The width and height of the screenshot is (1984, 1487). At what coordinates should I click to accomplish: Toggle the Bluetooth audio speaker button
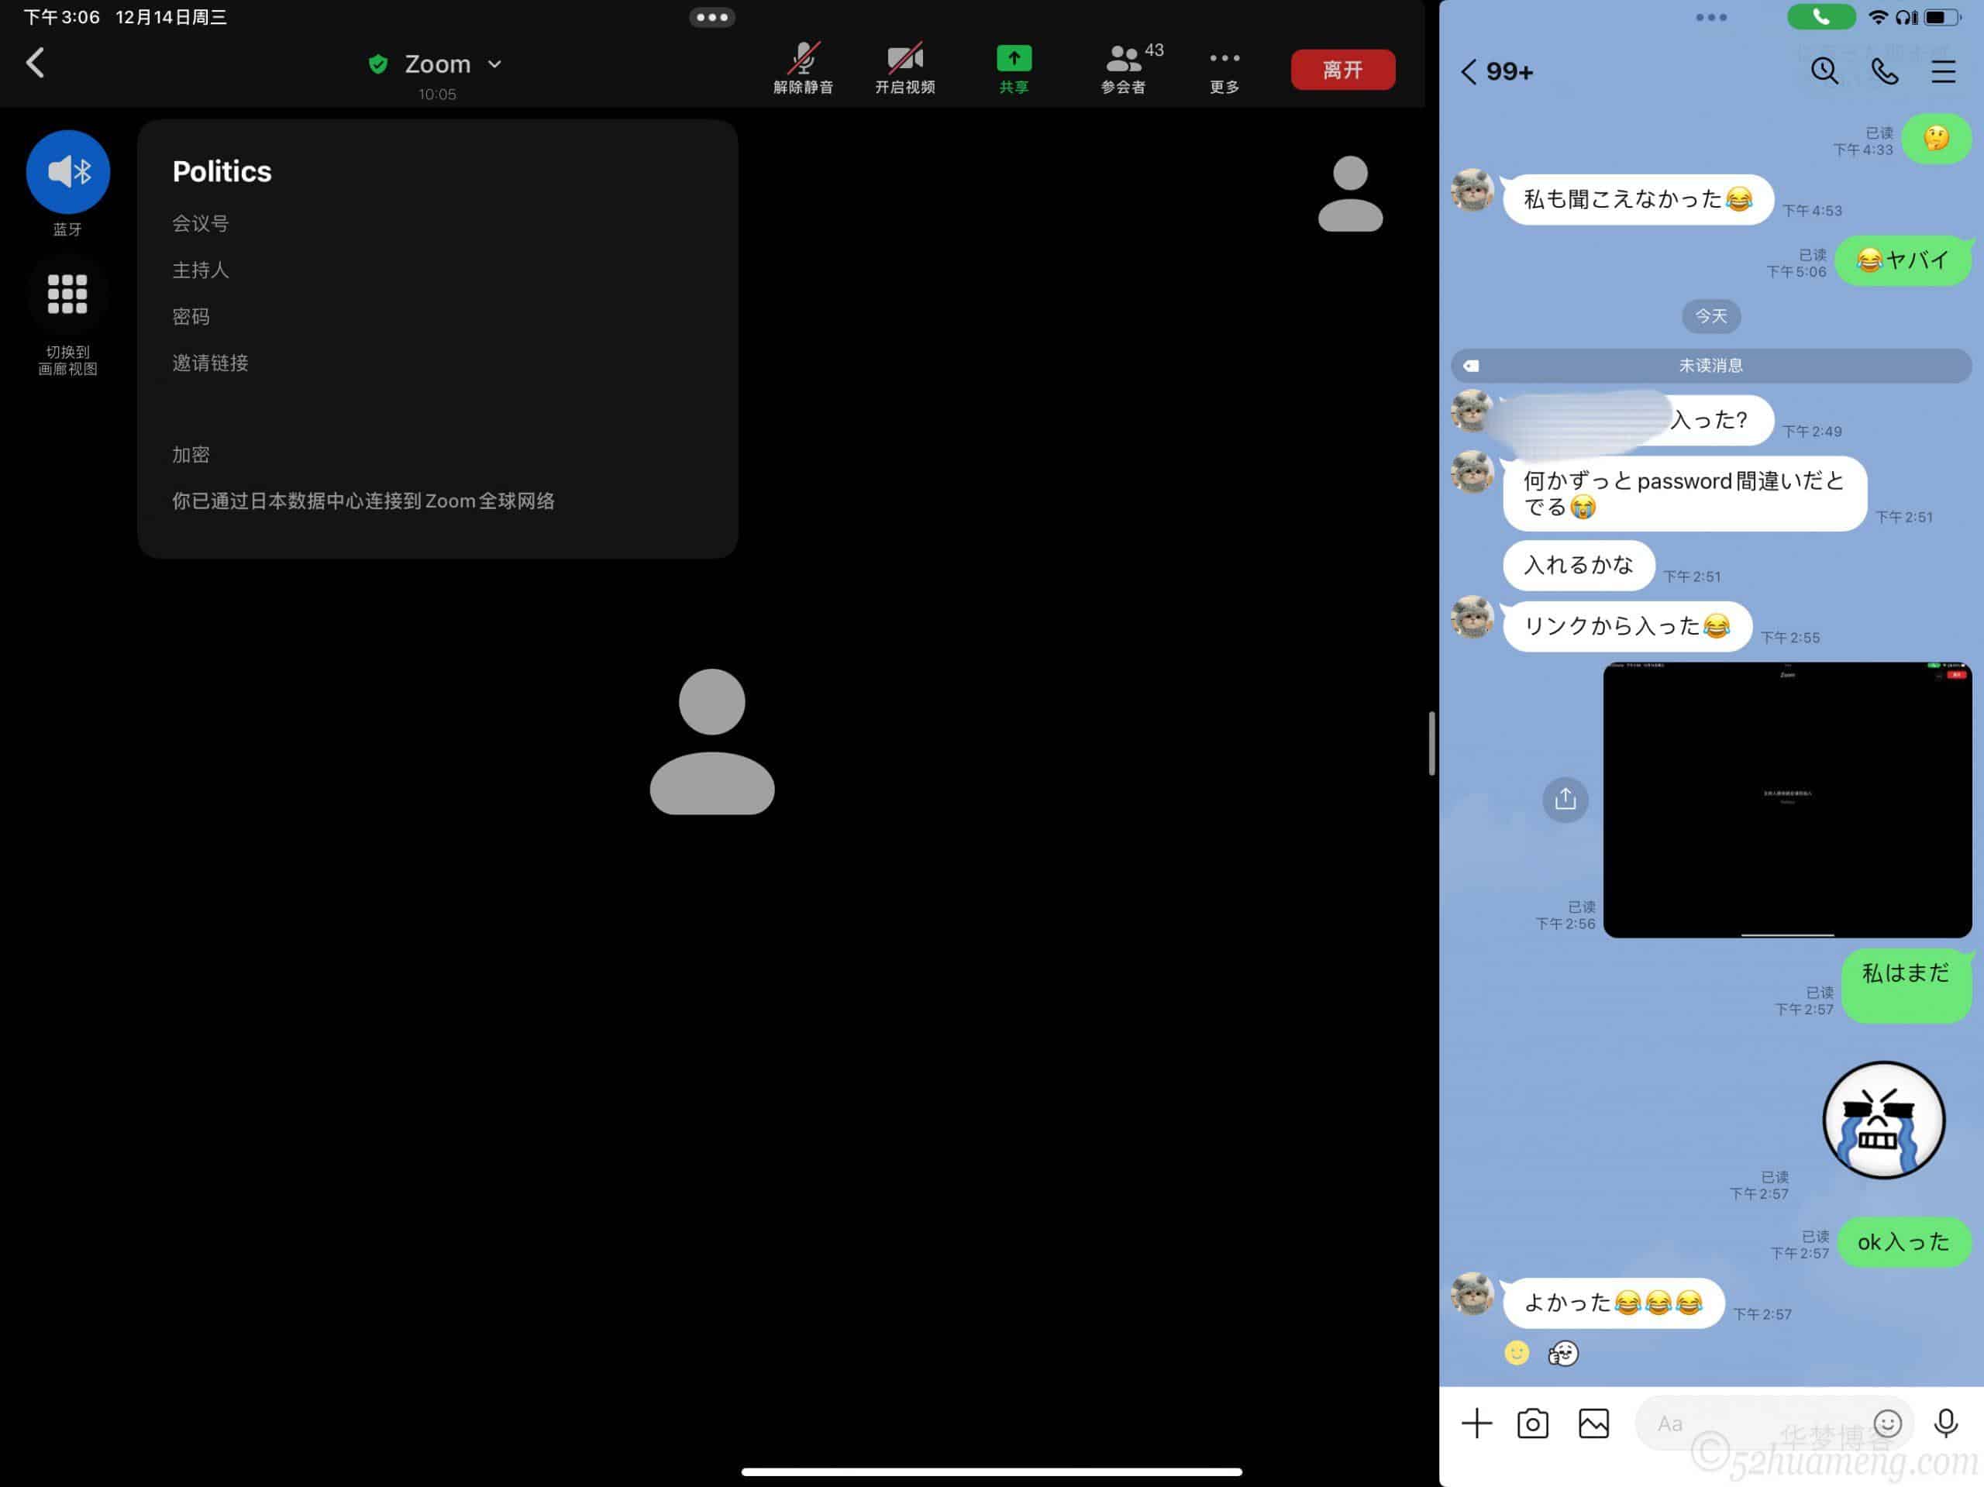(x=68, y=171)
